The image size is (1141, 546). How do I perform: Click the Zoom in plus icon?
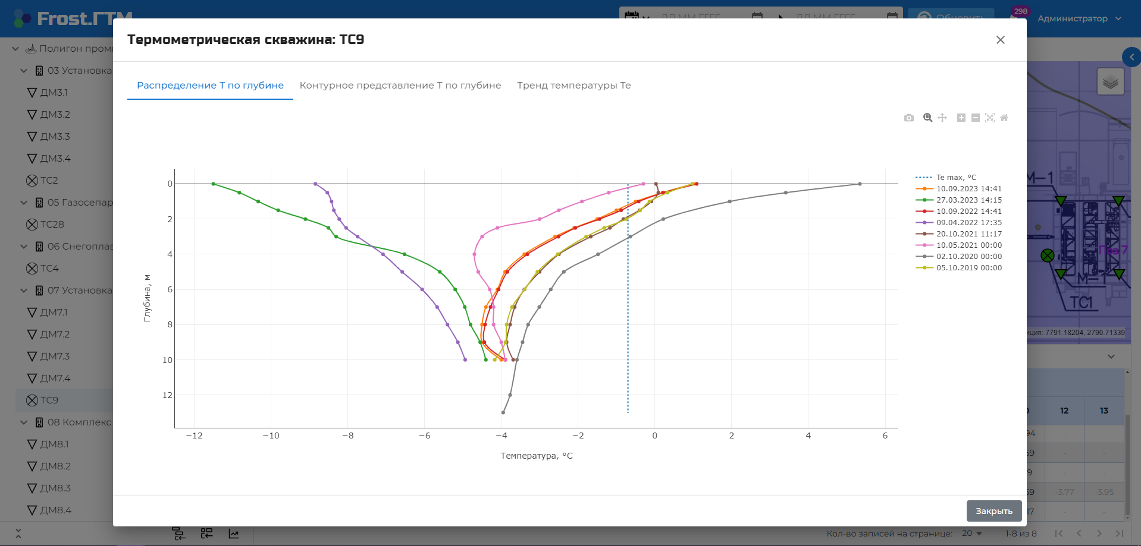[961, 118]
